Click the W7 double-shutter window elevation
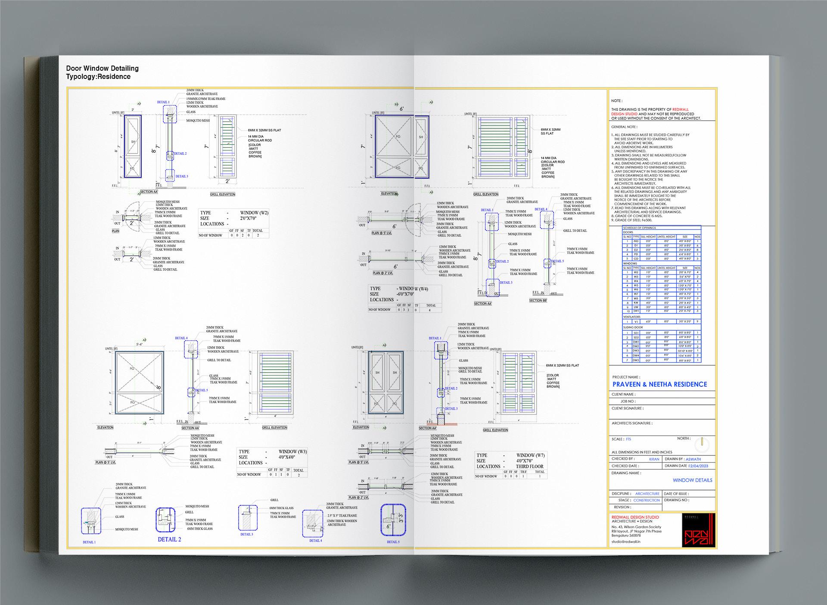This screenshot has height=605, width=827. point(386,383)
